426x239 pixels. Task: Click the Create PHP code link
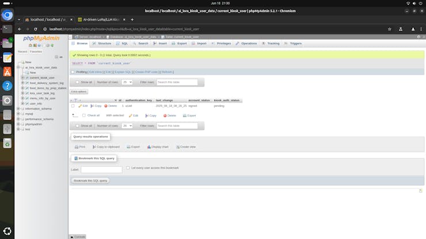(146, 72)
